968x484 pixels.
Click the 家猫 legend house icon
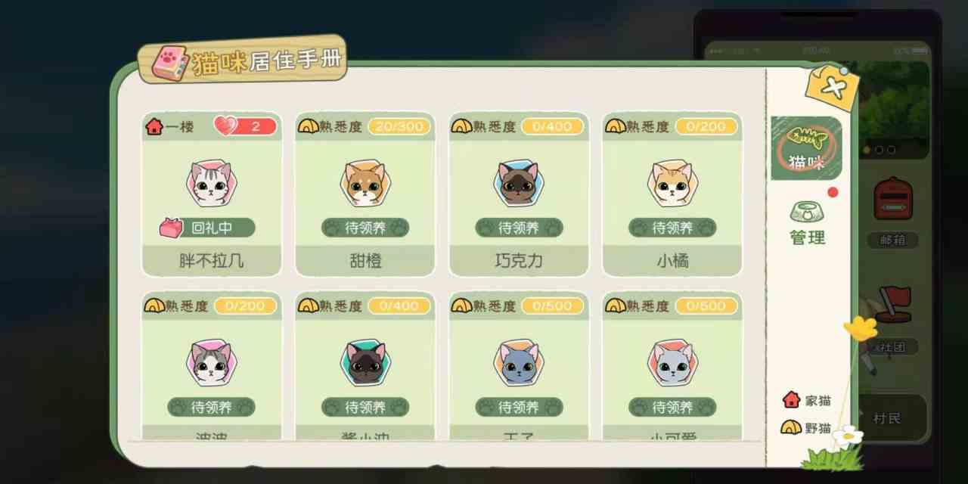click(791, 400)
